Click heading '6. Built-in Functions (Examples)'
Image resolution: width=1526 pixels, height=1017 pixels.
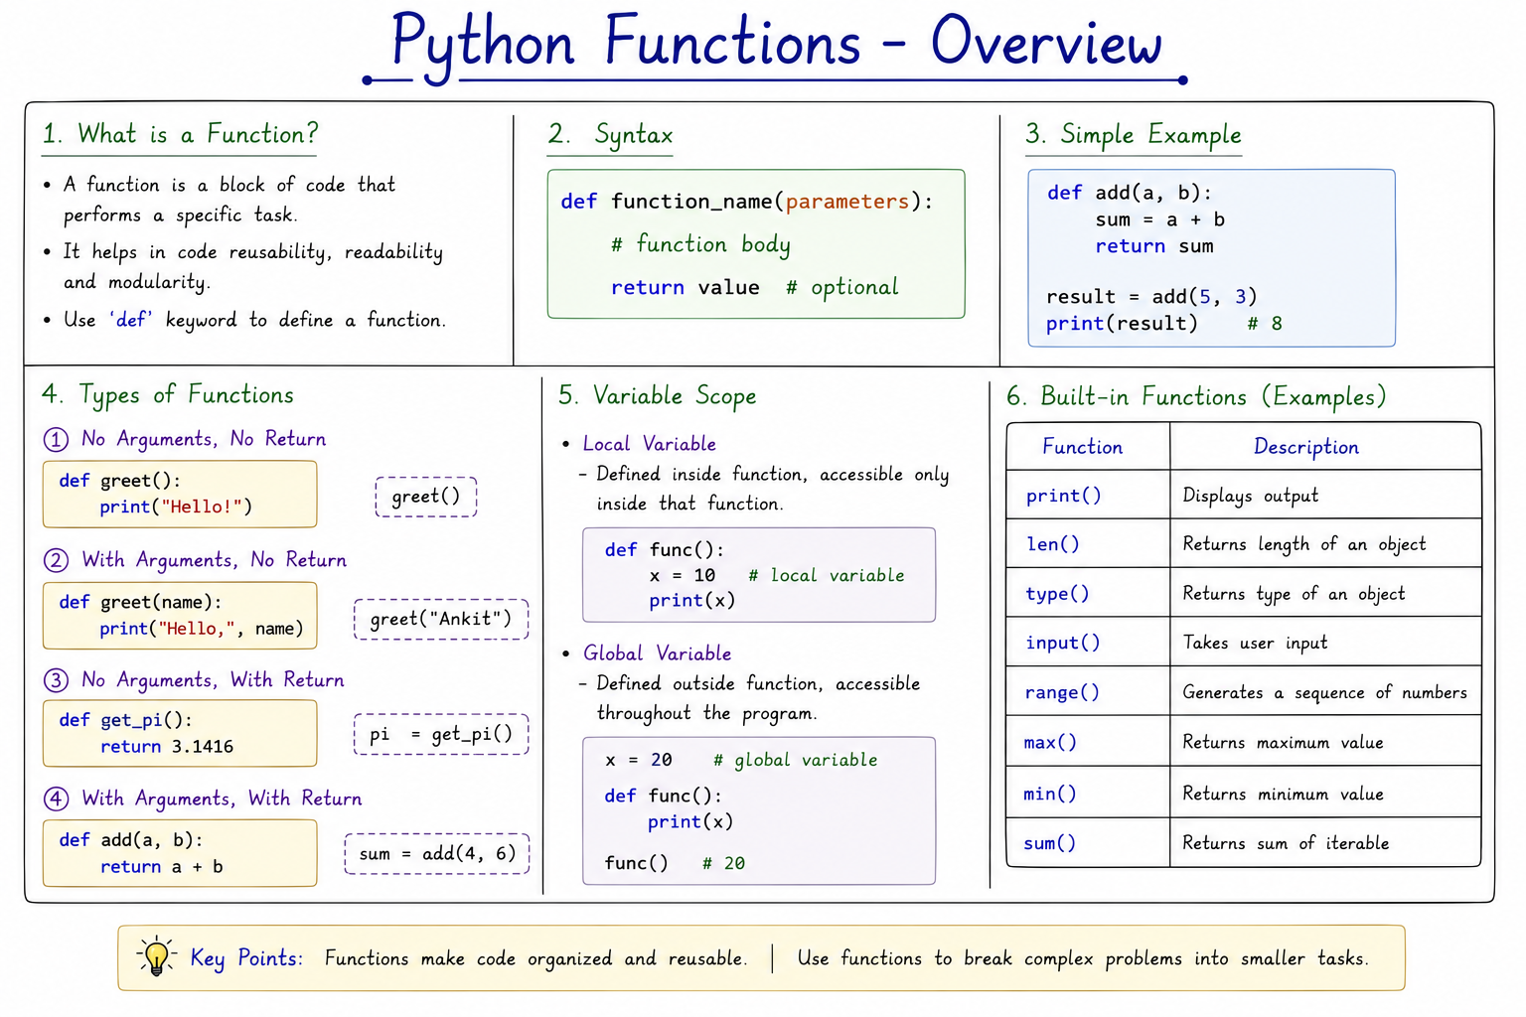(x=1196, y=396)
